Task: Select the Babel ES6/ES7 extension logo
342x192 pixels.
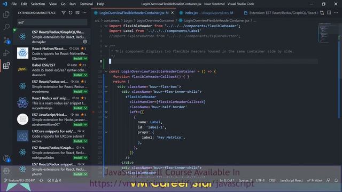Action: pyautogui.click(x=22, y=70)
